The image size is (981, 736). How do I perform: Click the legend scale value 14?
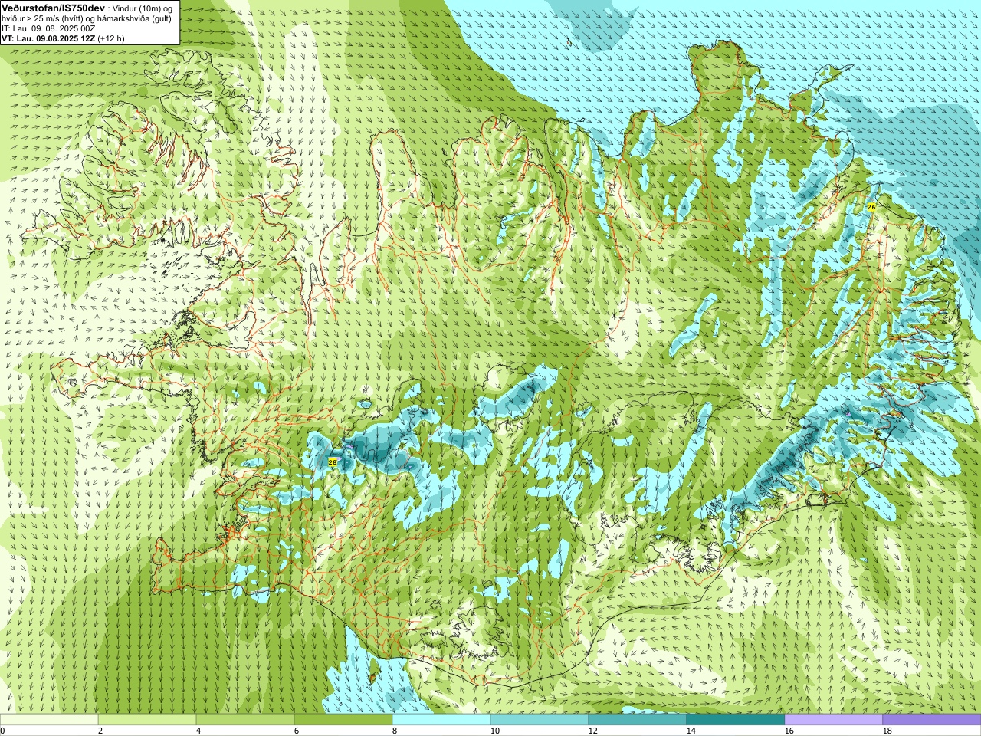(691, 731)
